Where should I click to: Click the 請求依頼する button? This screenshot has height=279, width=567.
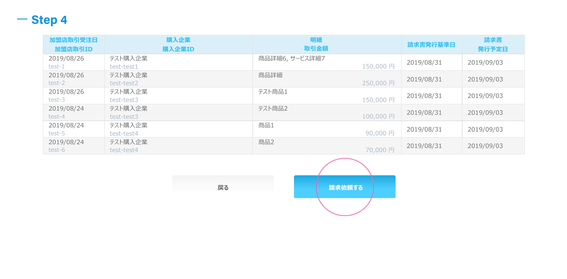click(345, 187)
